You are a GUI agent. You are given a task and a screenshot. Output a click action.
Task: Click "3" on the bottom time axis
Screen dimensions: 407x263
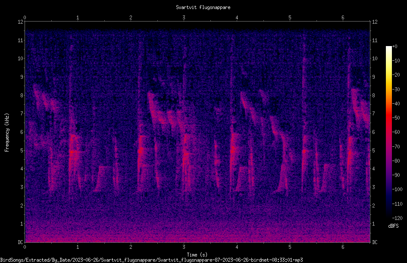click(184, 247)
